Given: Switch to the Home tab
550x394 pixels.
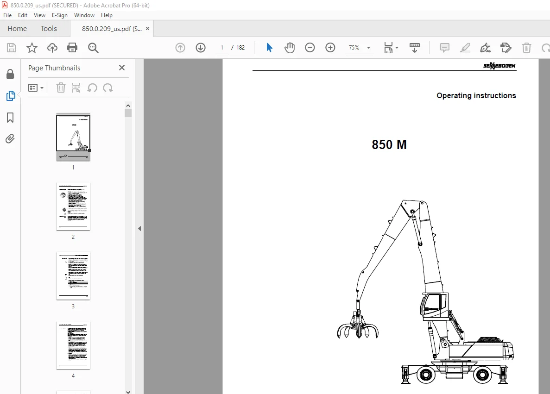Looking at the screenshot, I should tap(17, 28).
